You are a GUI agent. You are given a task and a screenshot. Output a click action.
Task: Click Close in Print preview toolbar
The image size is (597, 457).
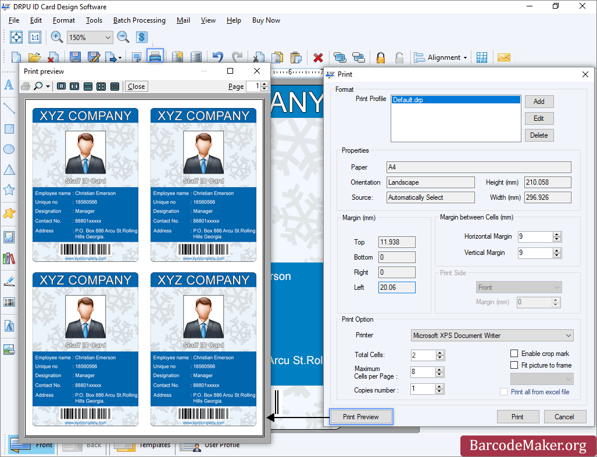click(x=136, y=87)
